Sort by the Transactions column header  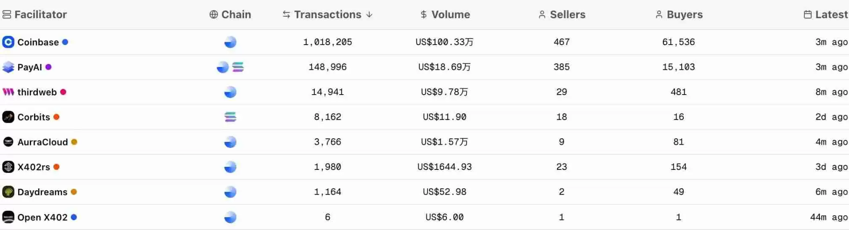[327, 15]
